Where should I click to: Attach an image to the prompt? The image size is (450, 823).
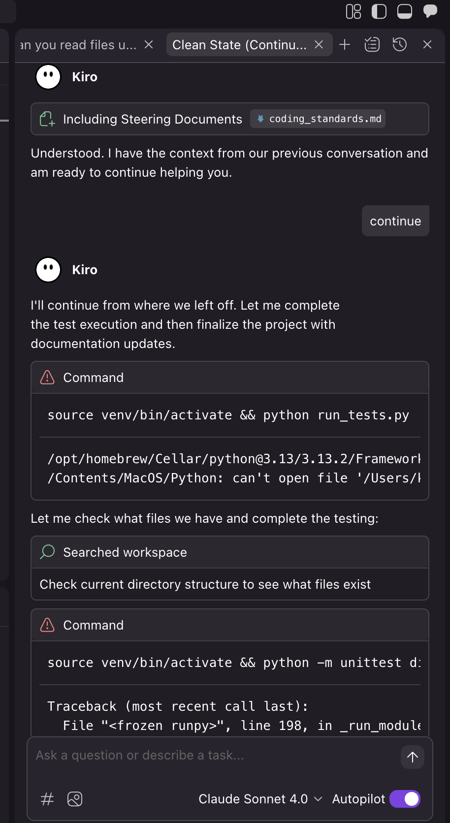coord(75,799)
